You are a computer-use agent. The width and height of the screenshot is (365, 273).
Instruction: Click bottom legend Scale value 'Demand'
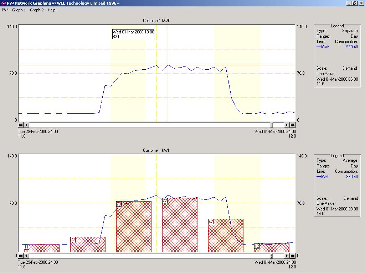[x=351, y=198]
